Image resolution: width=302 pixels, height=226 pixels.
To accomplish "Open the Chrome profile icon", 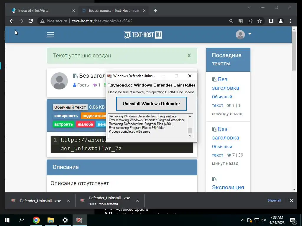I will [x=281, y=21].
